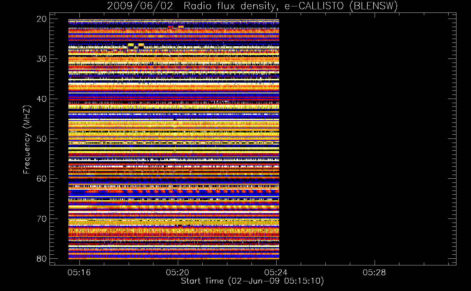This screenshot has height=291, width=471.
Task: Click the 'Start Time (02-Jun-09 05:15:10)' label
Action: (x=252, y=281)
